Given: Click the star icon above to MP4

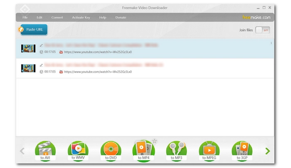Looking at the screenshot, I should coord(154,141).
